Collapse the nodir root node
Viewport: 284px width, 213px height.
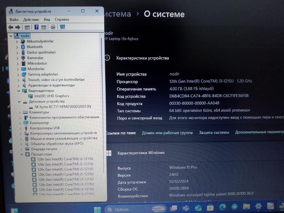11,36
